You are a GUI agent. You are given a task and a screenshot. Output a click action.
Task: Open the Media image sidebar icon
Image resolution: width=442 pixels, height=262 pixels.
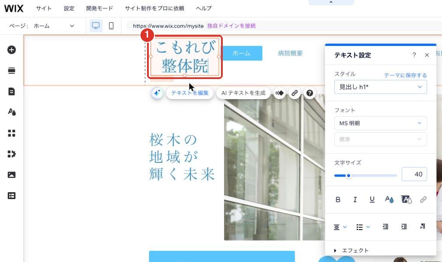tap(11, 175)
